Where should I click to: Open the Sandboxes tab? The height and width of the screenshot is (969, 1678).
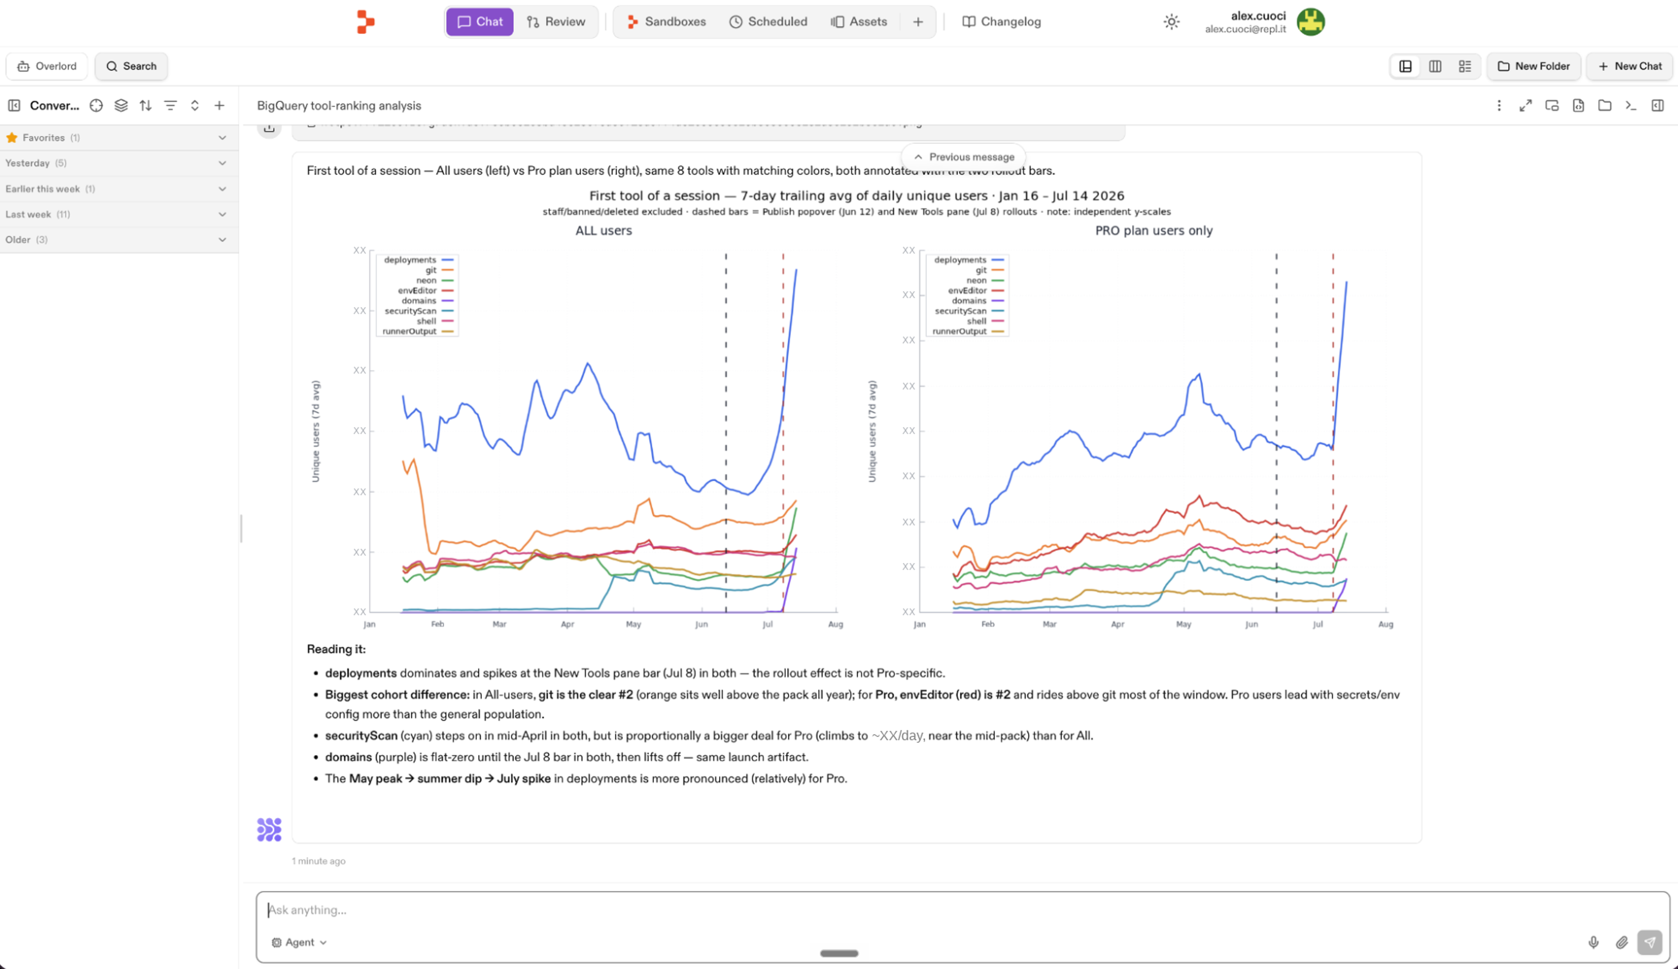coord(666,22)
